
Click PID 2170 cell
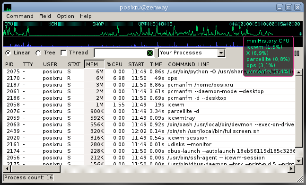tap(13, 78)
